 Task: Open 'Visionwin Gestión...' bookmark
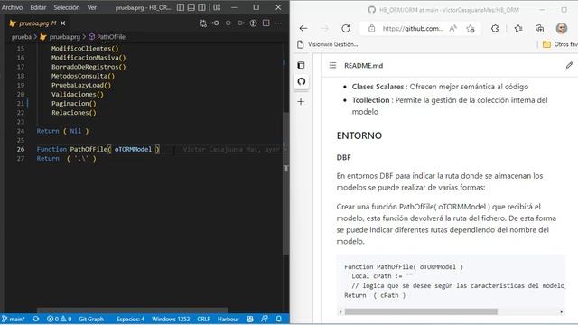pos(327,44)
